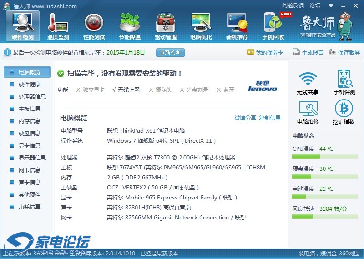Open the 新机推荐 icon
This screenshot has height=259, width=364.
(x=237, y=26)
